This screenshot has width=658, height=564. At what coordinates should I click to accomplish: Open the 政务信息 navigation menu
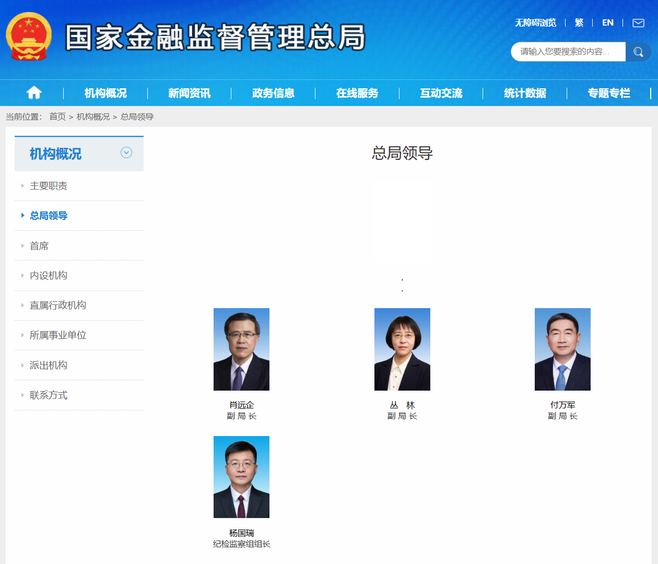point(273,93)
